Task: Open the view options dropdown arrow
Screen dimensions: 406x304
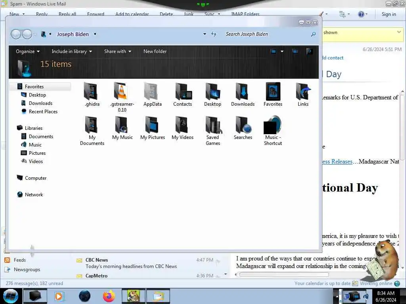Action: click(282, 51)
